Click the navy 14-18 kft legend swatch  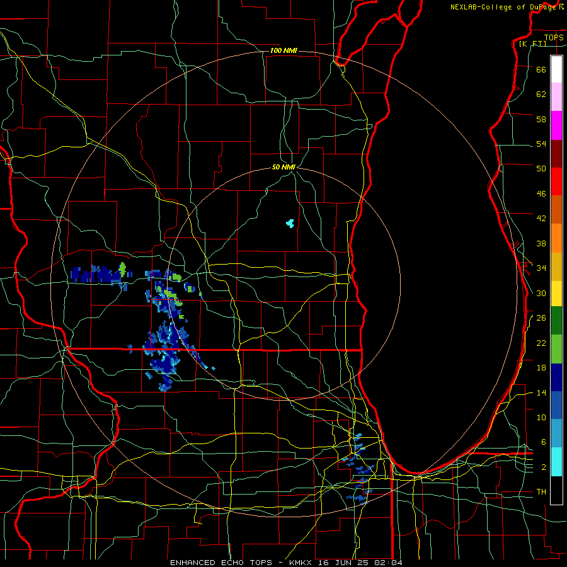pos(556,377)
